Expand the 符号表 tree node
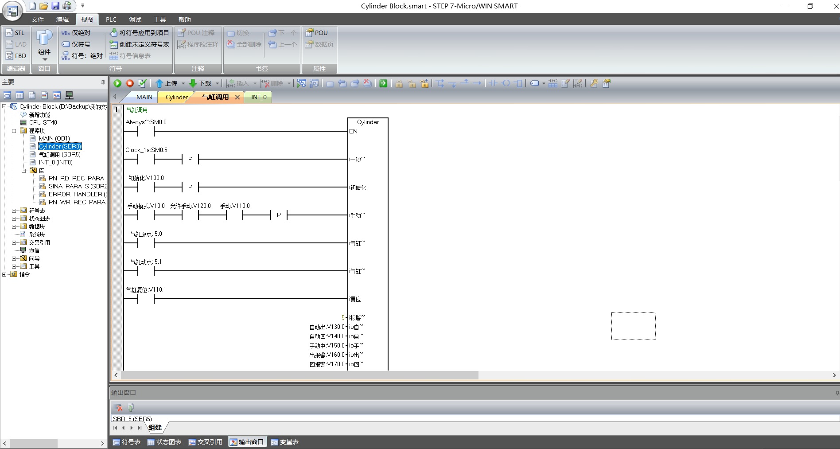The image size is (840, 449). tap(14, 211)
